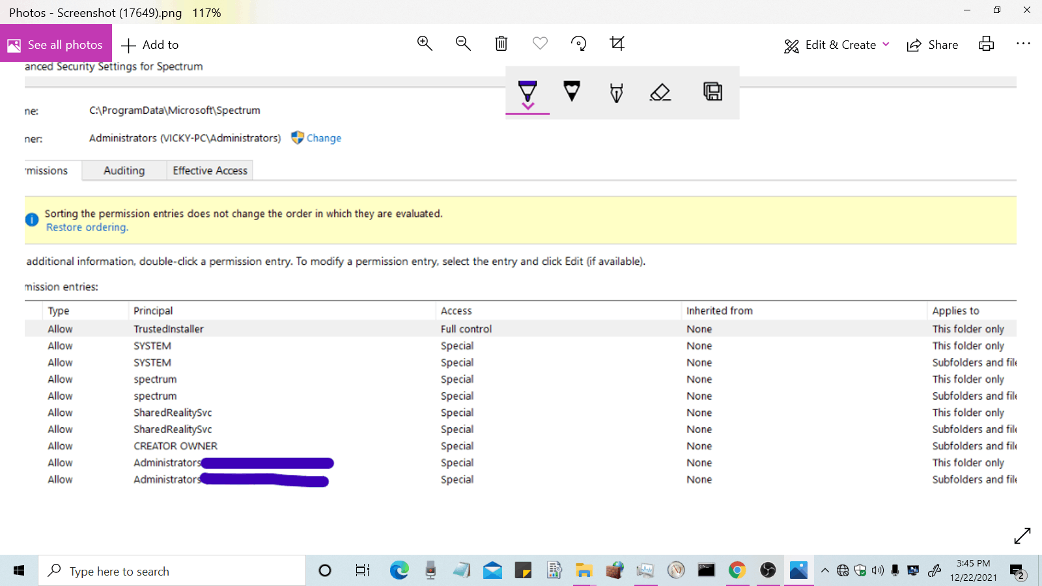The height and width of the screenshot is (586, 1042).
Task: Launch Microsoft Edge from the taskbar
Action: [x=399, y=570]
